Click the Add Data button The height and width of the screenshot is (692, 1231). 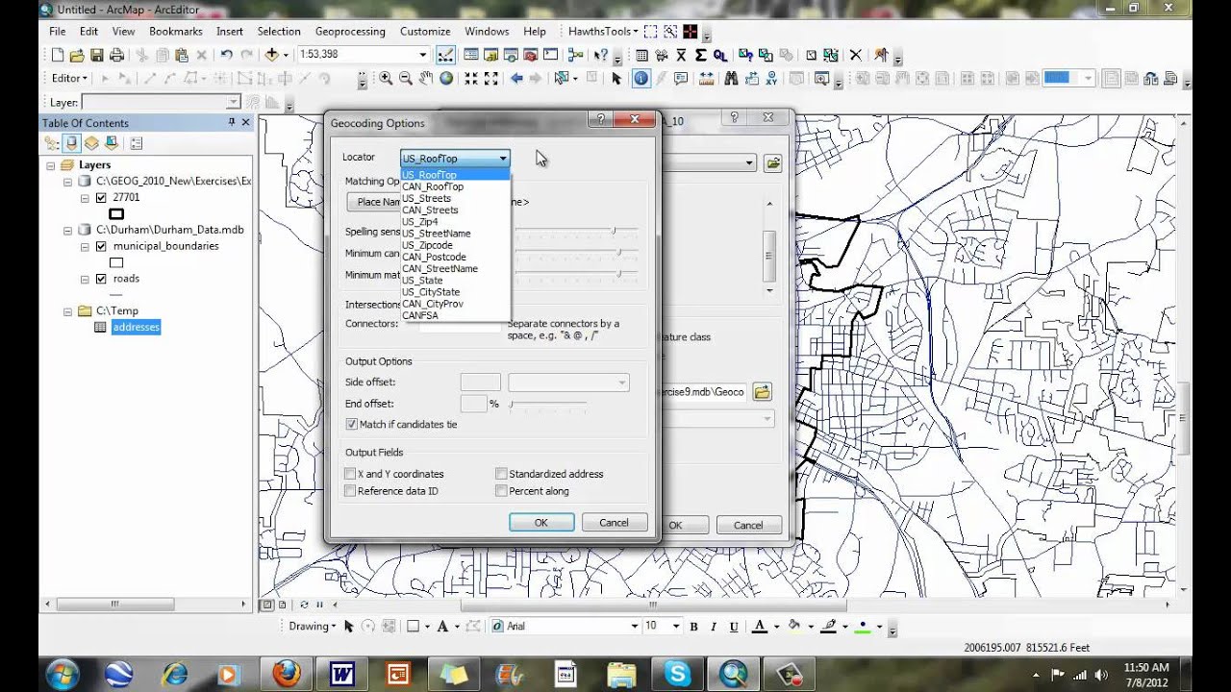click(x=272, y=55)
